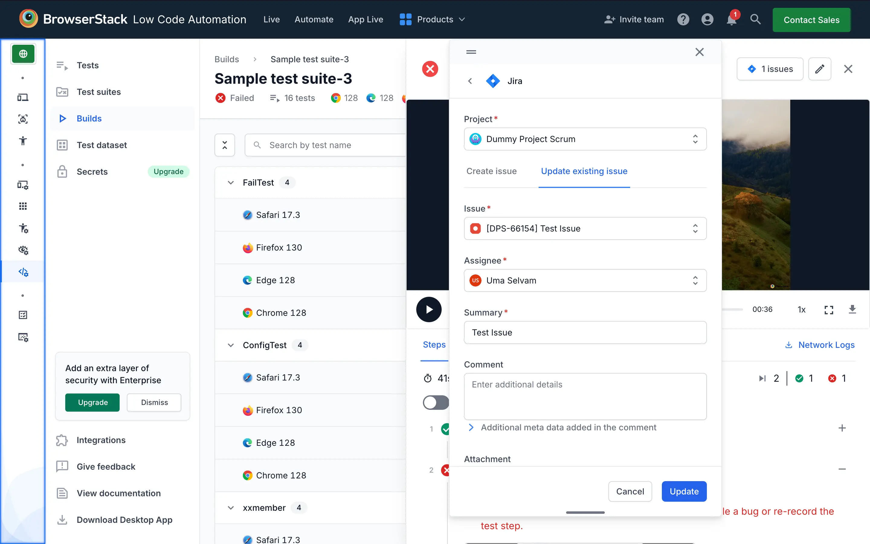Collapse the FailTest group

(231, 183)
